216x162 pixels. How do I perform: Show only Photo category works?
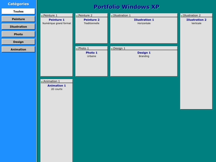(18, 34)
